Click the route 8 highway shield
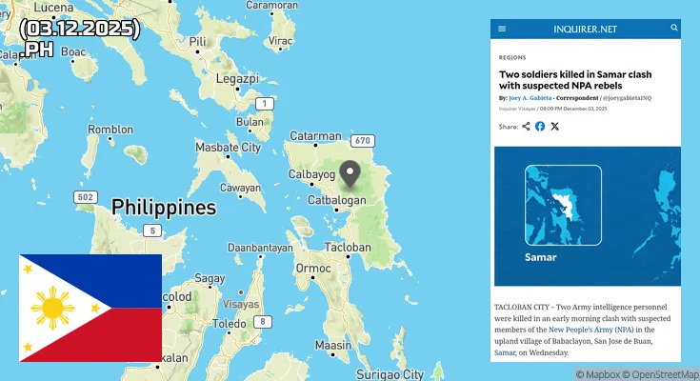 coord(263,322)
